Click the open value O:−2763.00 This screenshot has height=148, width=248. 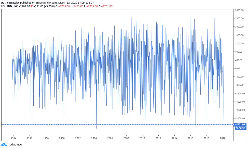point(63,6)
